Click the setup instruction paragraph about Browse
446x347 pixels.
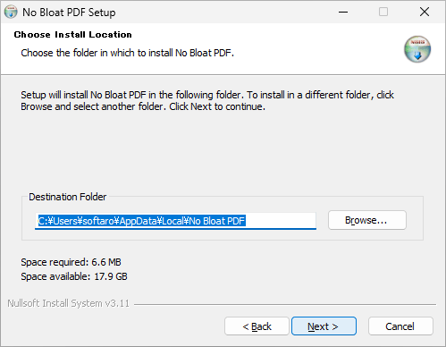click(x=207, y=100)
